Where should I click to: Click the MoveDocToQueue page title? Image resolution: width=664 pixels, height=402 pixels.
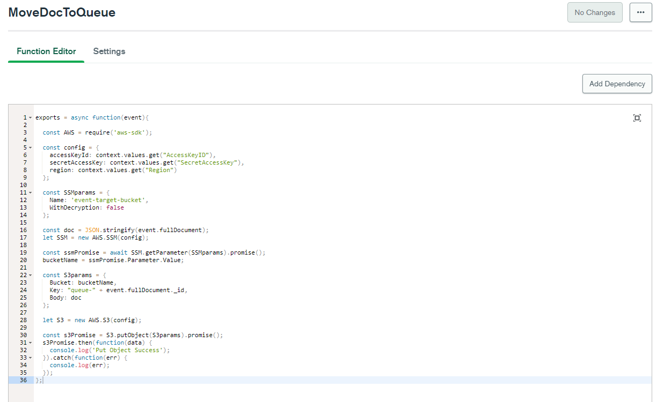(x=62, y=12)
